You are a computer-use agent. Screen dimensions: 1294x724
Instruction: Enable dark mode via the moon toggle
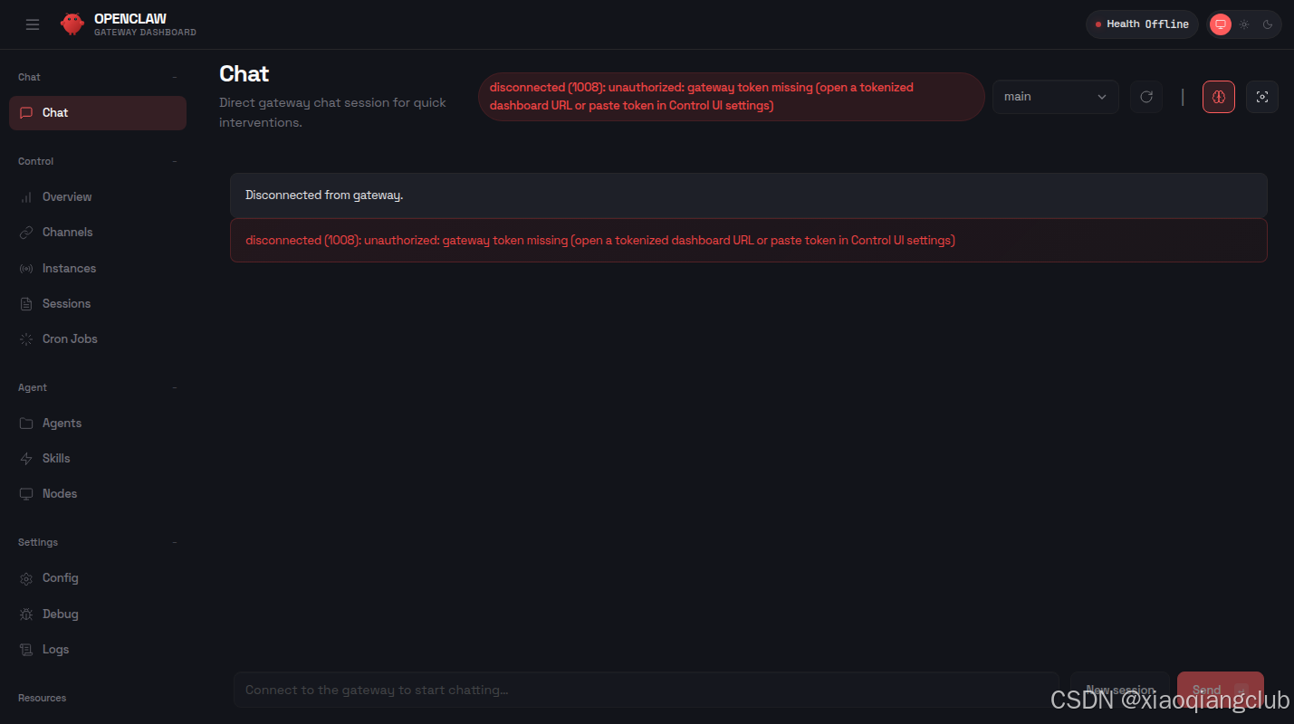click(1268, 24)
